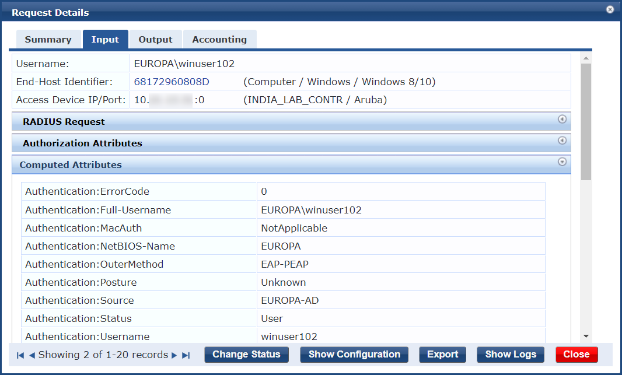The width and height of the screenshot is (622, 375).
Task: Select Computer / Windows / Windows 8/10 text
Action: 340,82
